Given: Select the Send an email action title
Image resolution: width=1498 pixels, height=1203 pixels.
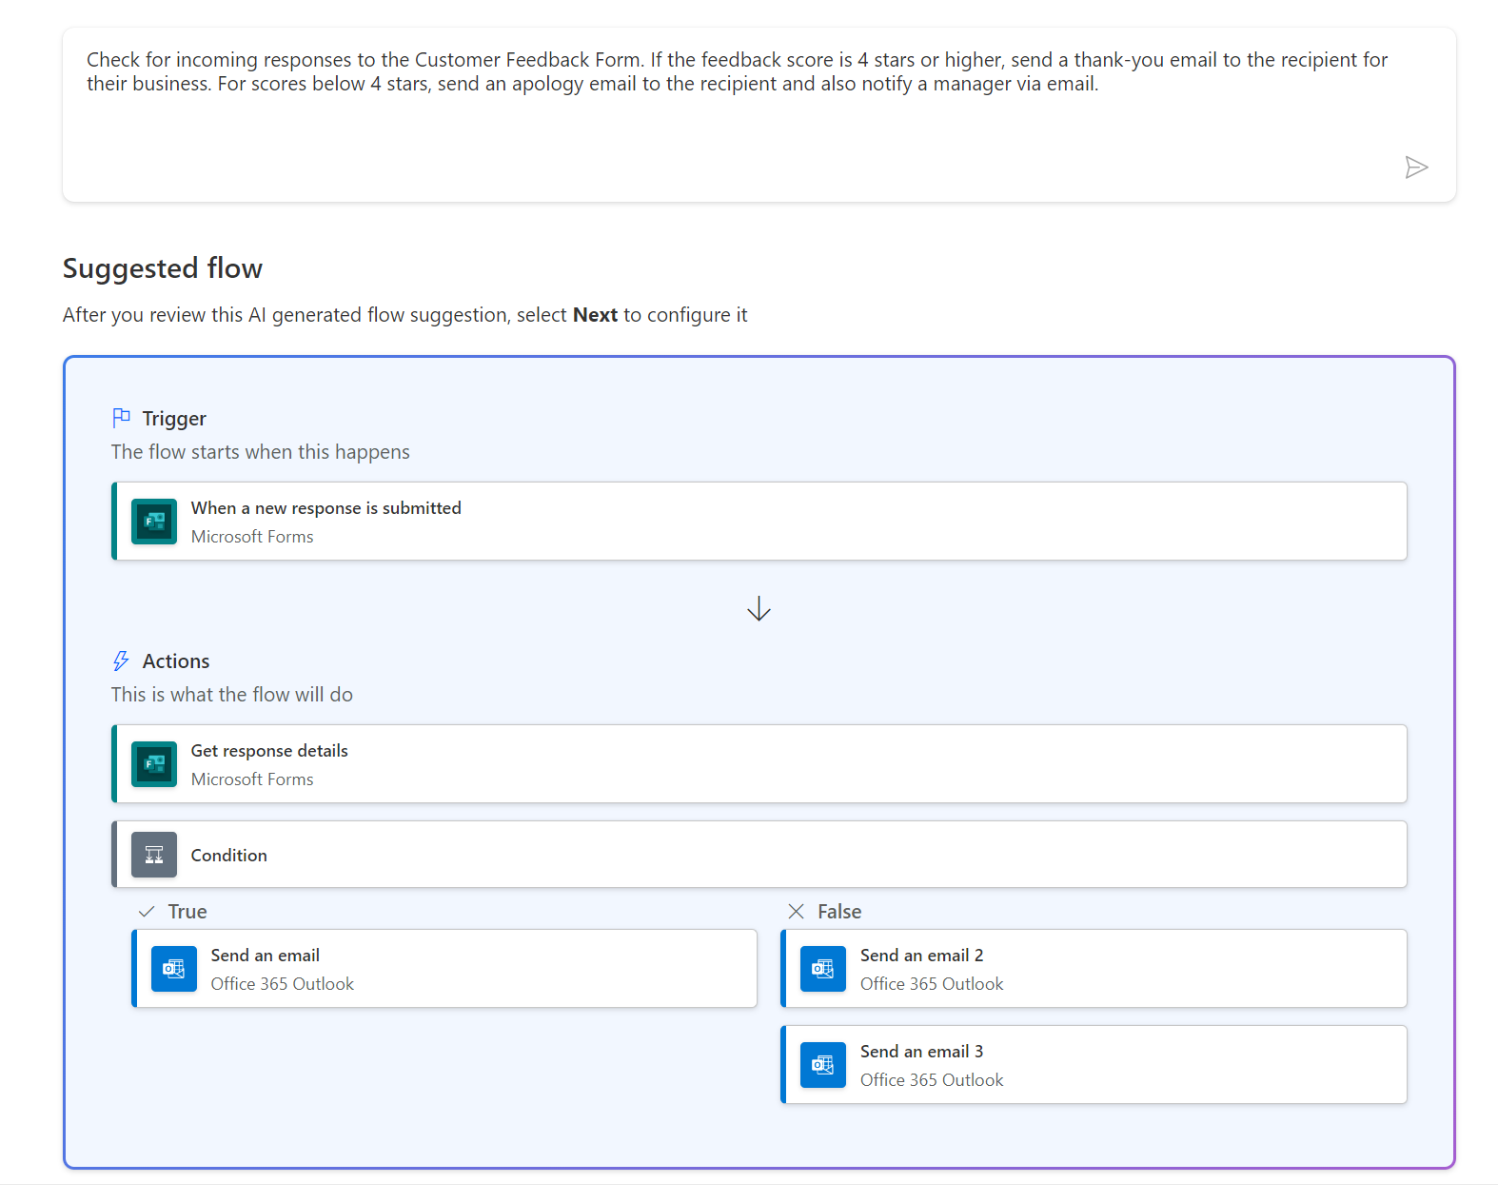Looking at the screenshot, I should click(266, 956).
